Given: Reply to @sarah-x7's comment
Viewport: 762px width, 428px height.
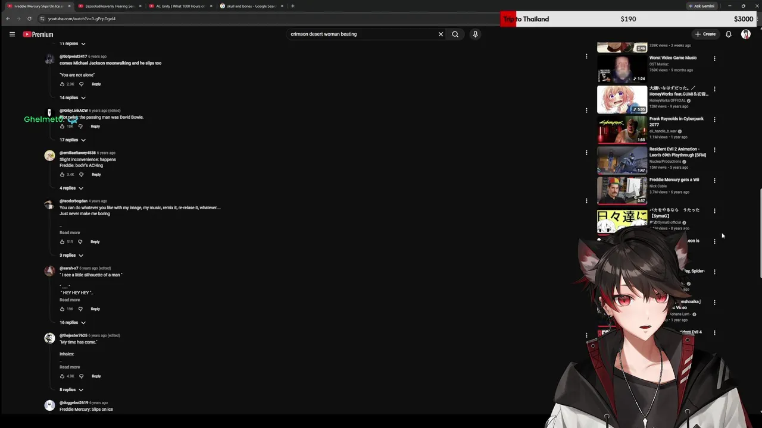Looking at the screenshot, I should (95, 309).
